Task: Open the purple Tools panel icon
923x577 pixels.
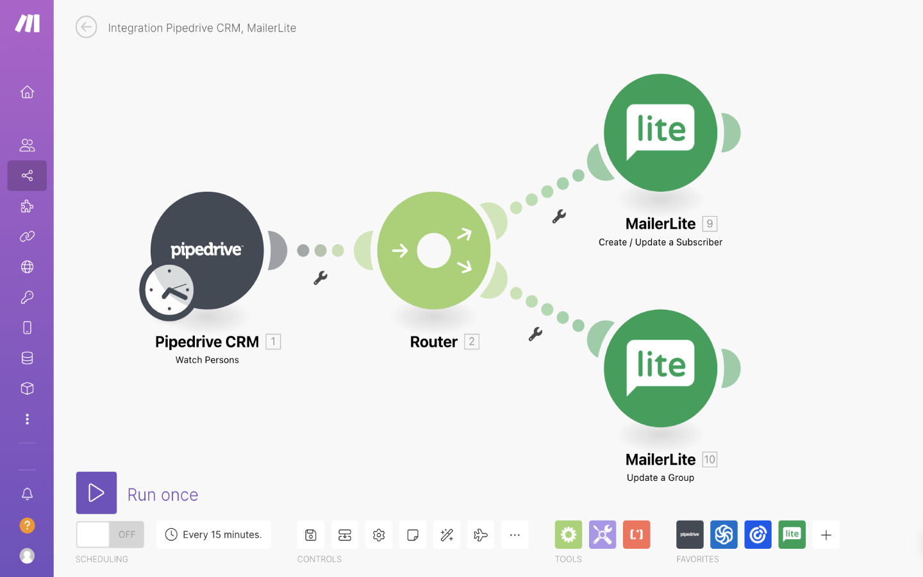Action: tap(602, 534)
